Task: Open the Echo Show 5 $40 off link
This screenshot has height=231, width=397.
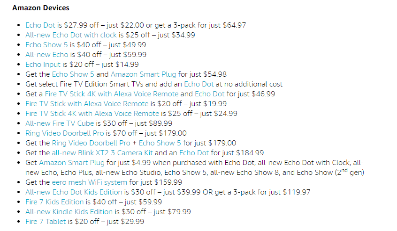Action: click(x=46, y=45)
